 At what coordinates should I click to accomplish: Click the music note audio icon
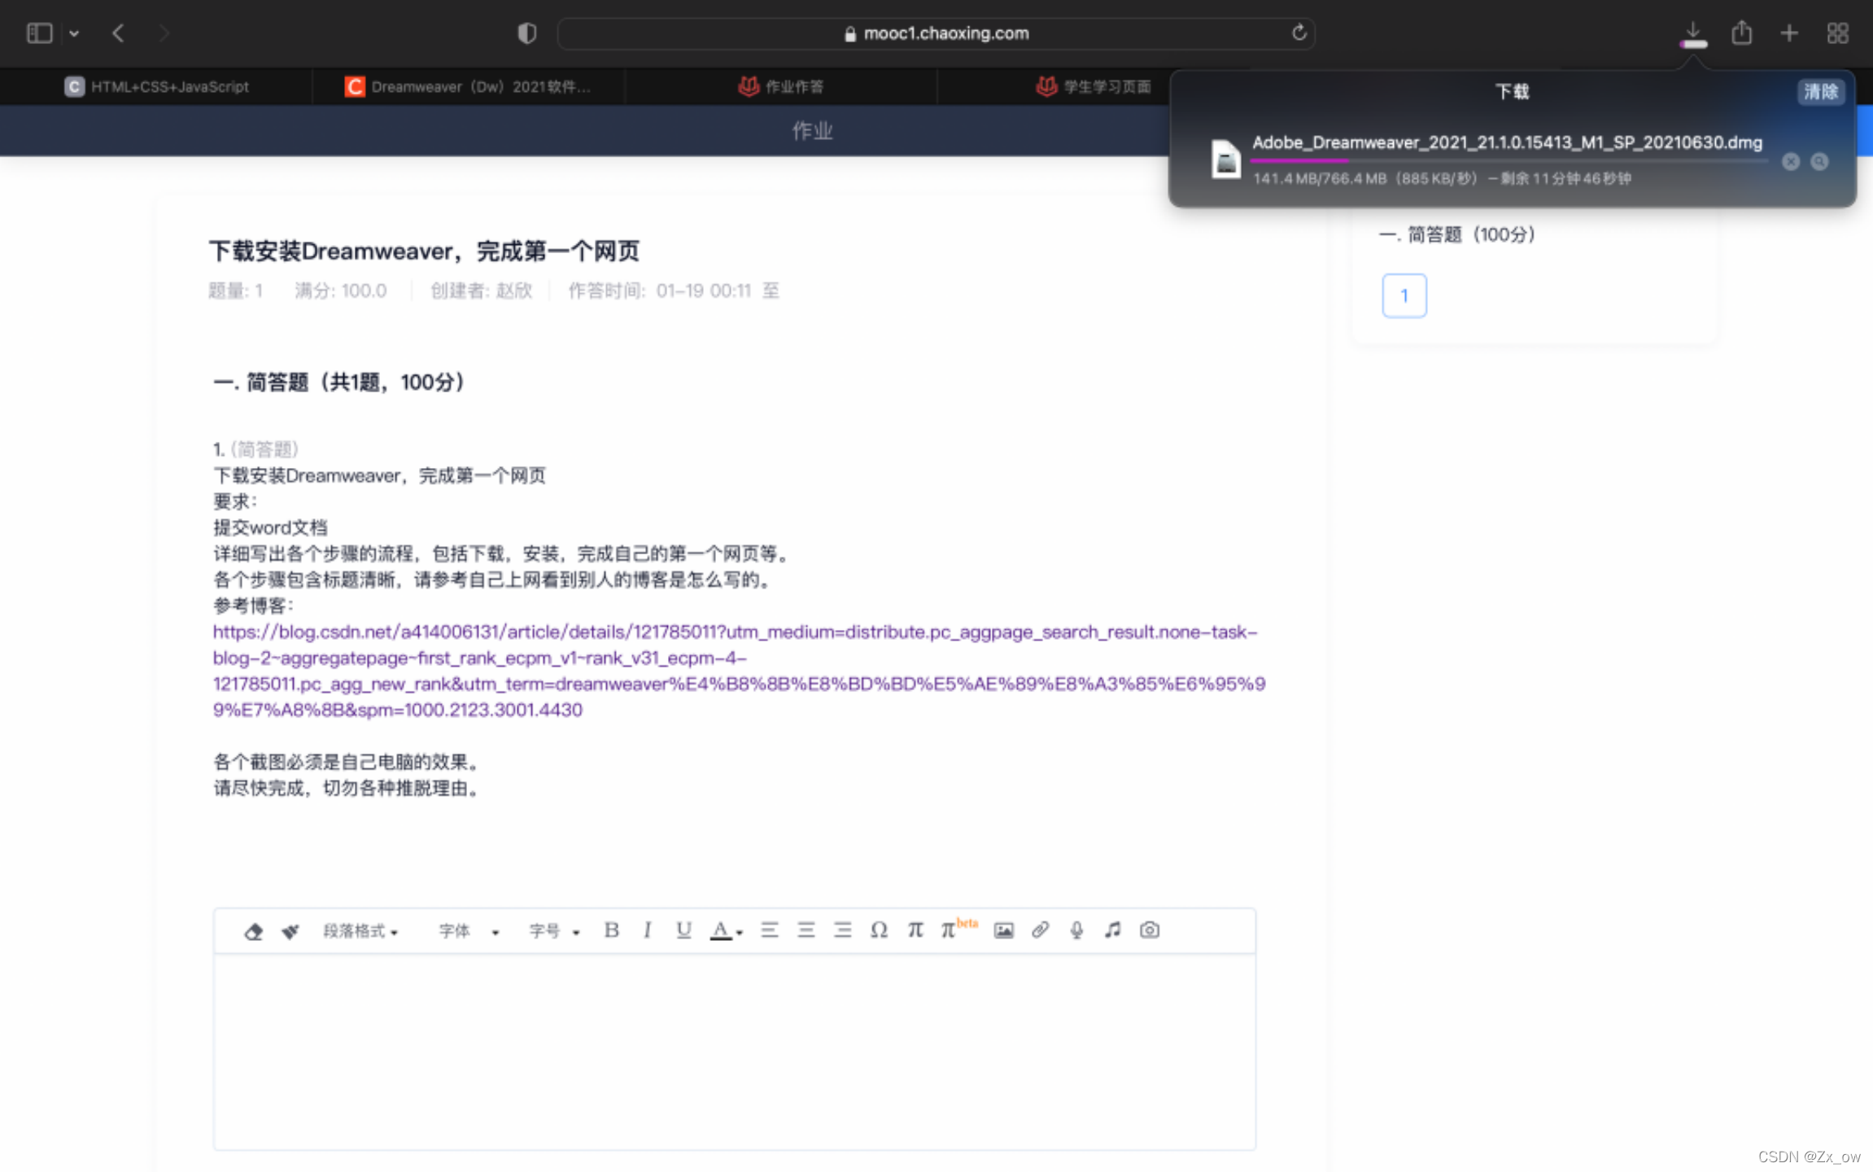coord(1112,930)
